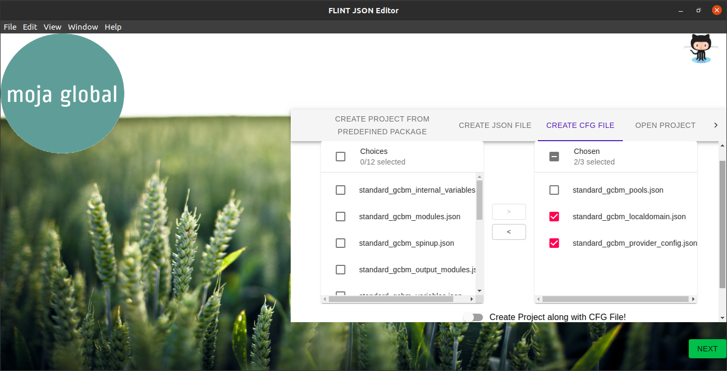Click the main panel scroll-up arrow

point(722,145)
